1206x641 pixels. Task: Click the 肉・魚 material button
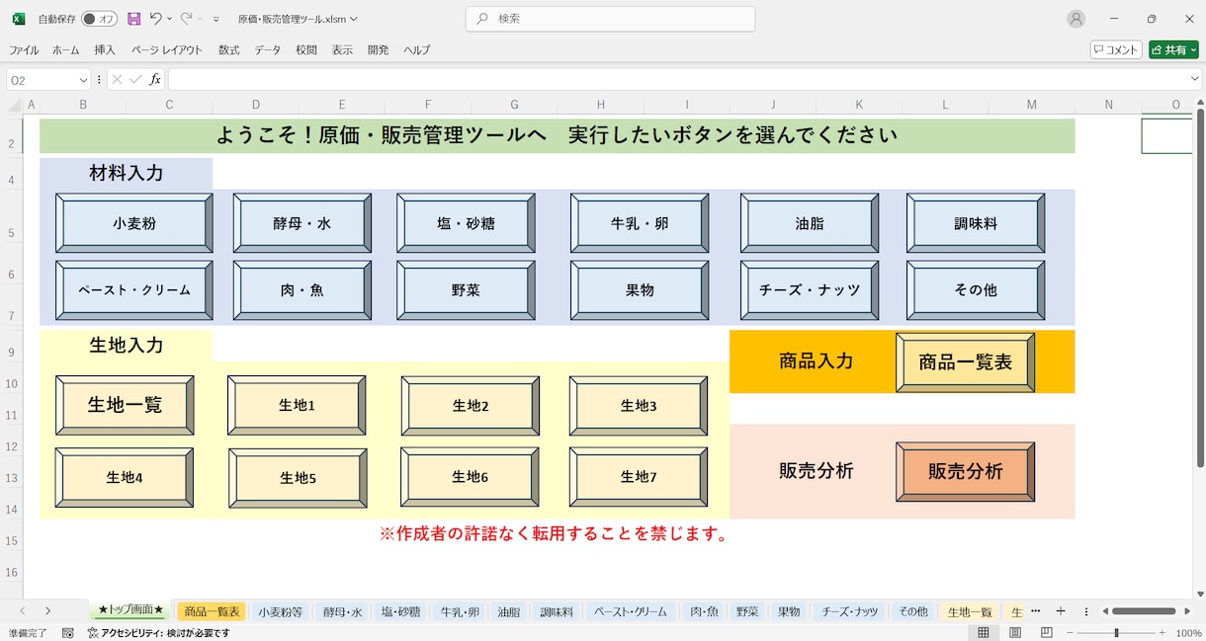coord(302,290)
